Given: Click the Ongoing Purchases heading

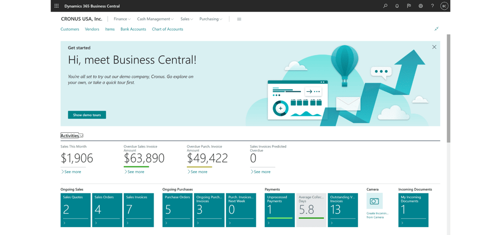Looking at the screenshot, I should (178, 189).
